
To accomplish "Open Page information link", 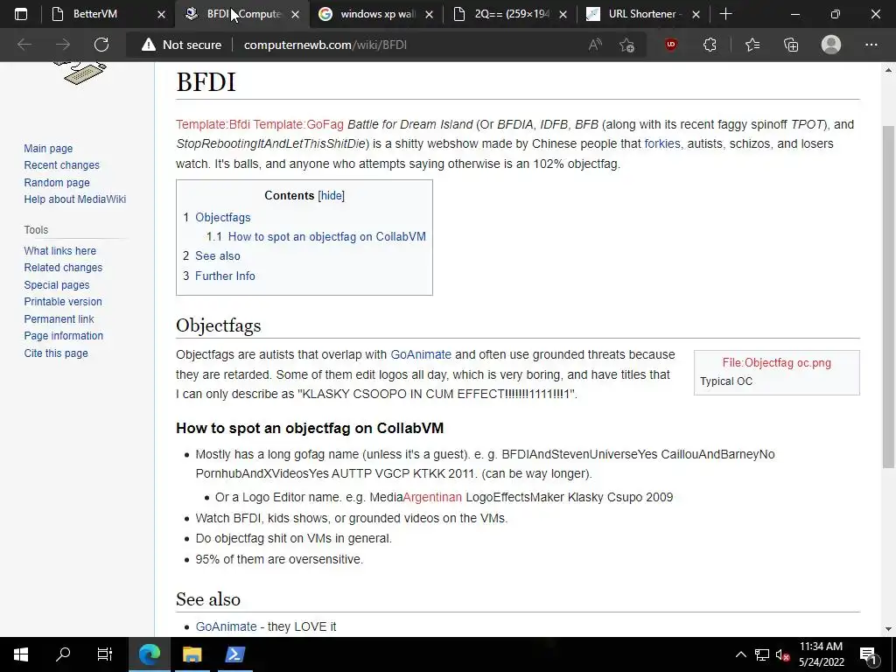I will [63, 336].
